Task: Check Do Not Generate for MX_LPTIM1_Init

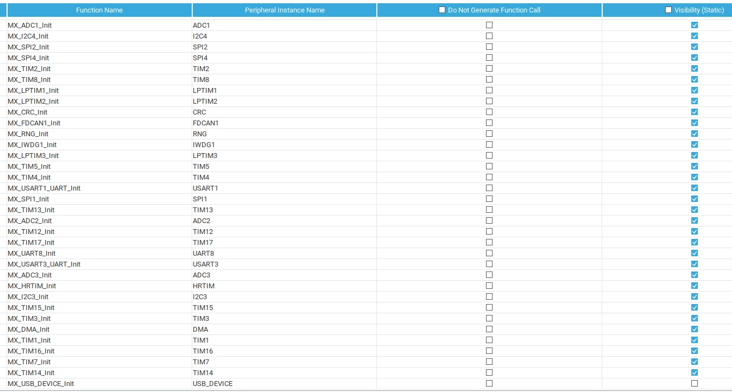Action: pos(489,90)
